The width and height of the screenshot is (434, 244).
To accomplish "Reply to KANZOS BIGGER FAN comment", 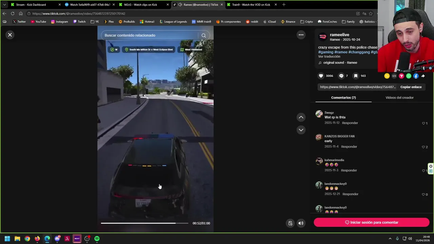I will tap(349, 146).
